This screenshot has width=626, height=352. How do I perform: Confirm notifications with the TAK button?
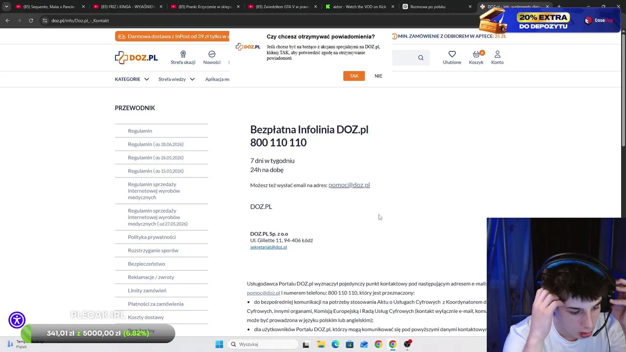[x=354, y=76]
